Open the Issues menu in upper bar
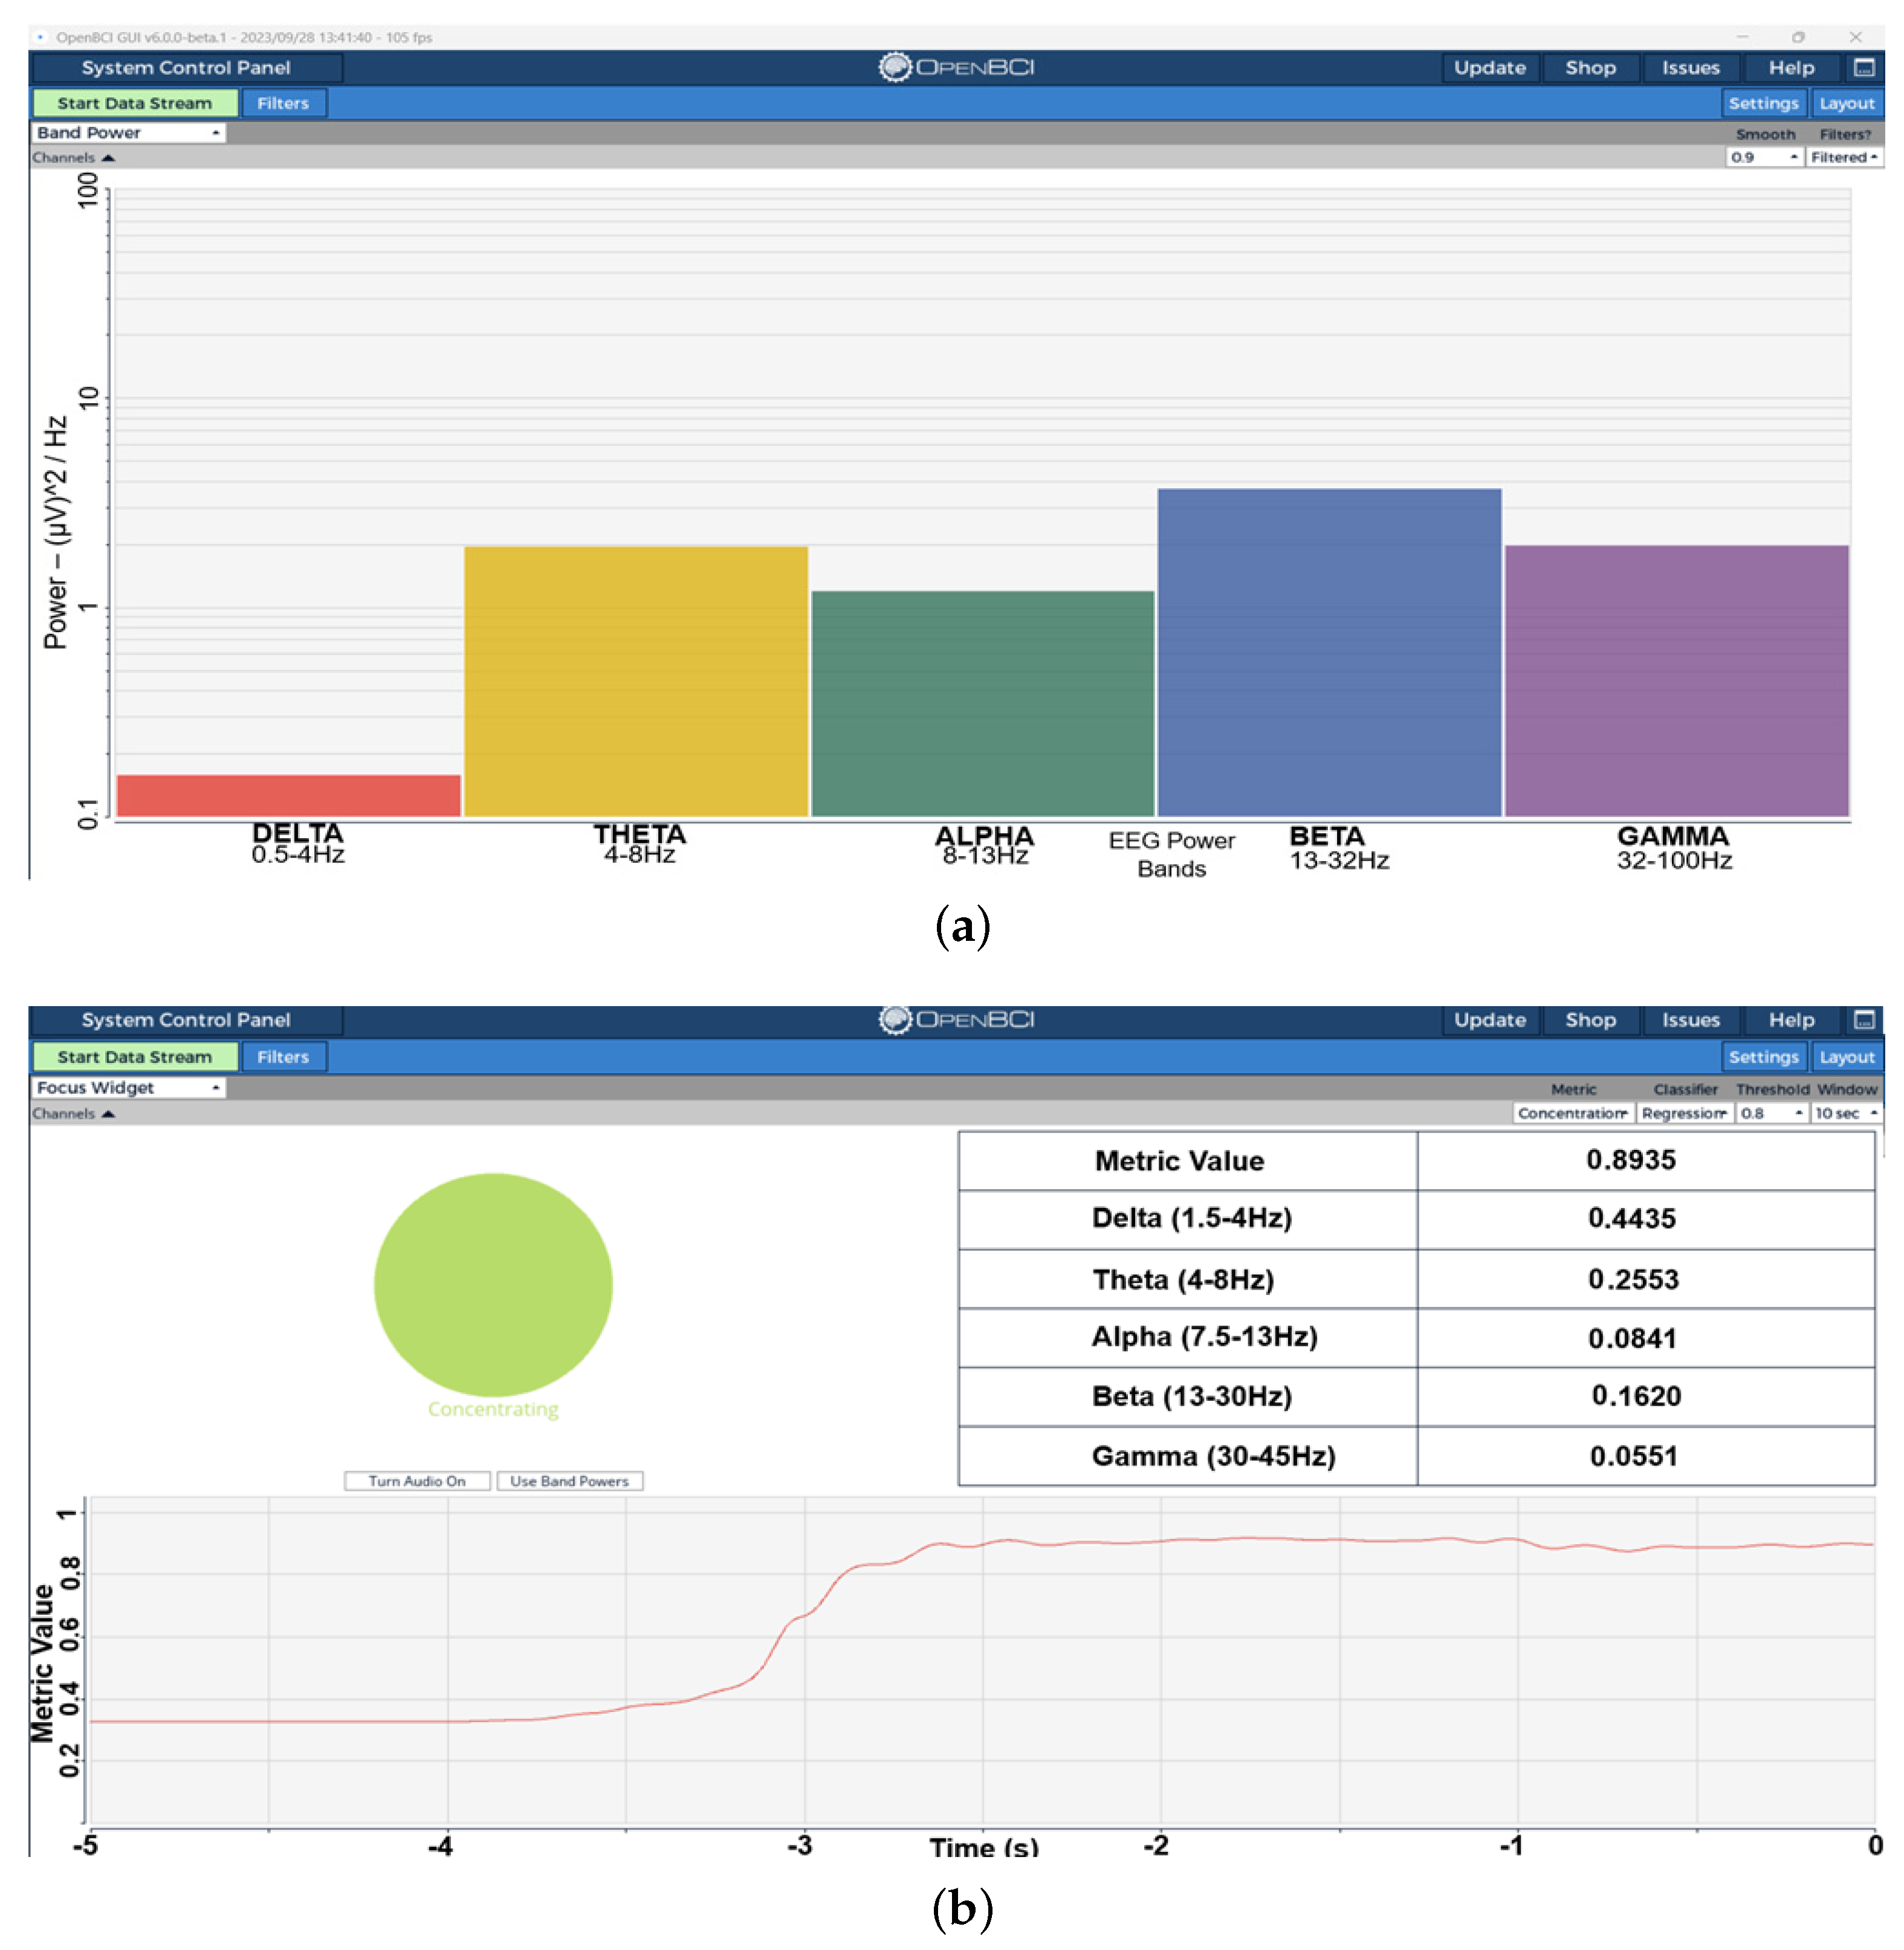 [x=1690, y=68]
